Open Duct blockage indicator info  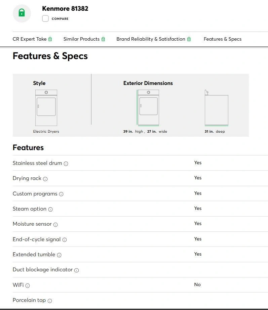click(76, 270)
